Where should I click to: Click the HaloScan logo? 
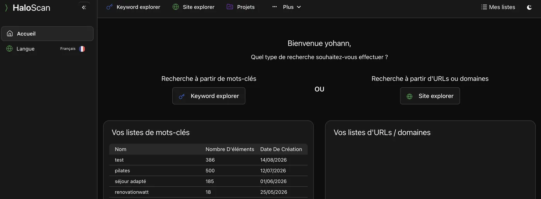coord(27,8)
